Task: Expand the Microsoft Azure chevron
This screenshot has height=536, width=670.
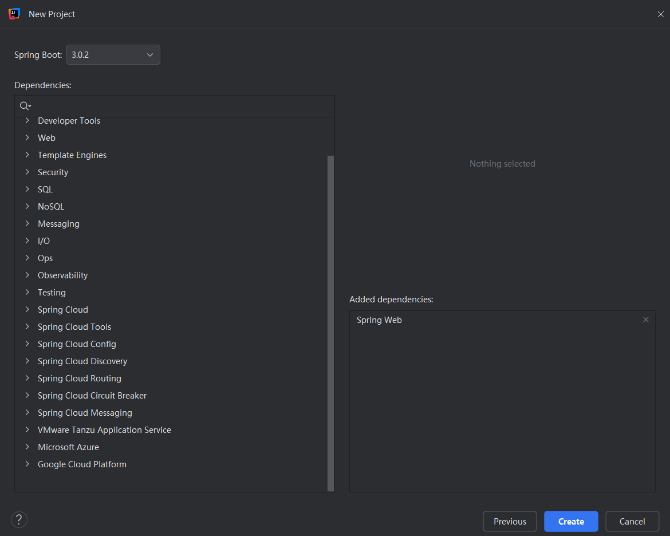Action: point(27,447)
